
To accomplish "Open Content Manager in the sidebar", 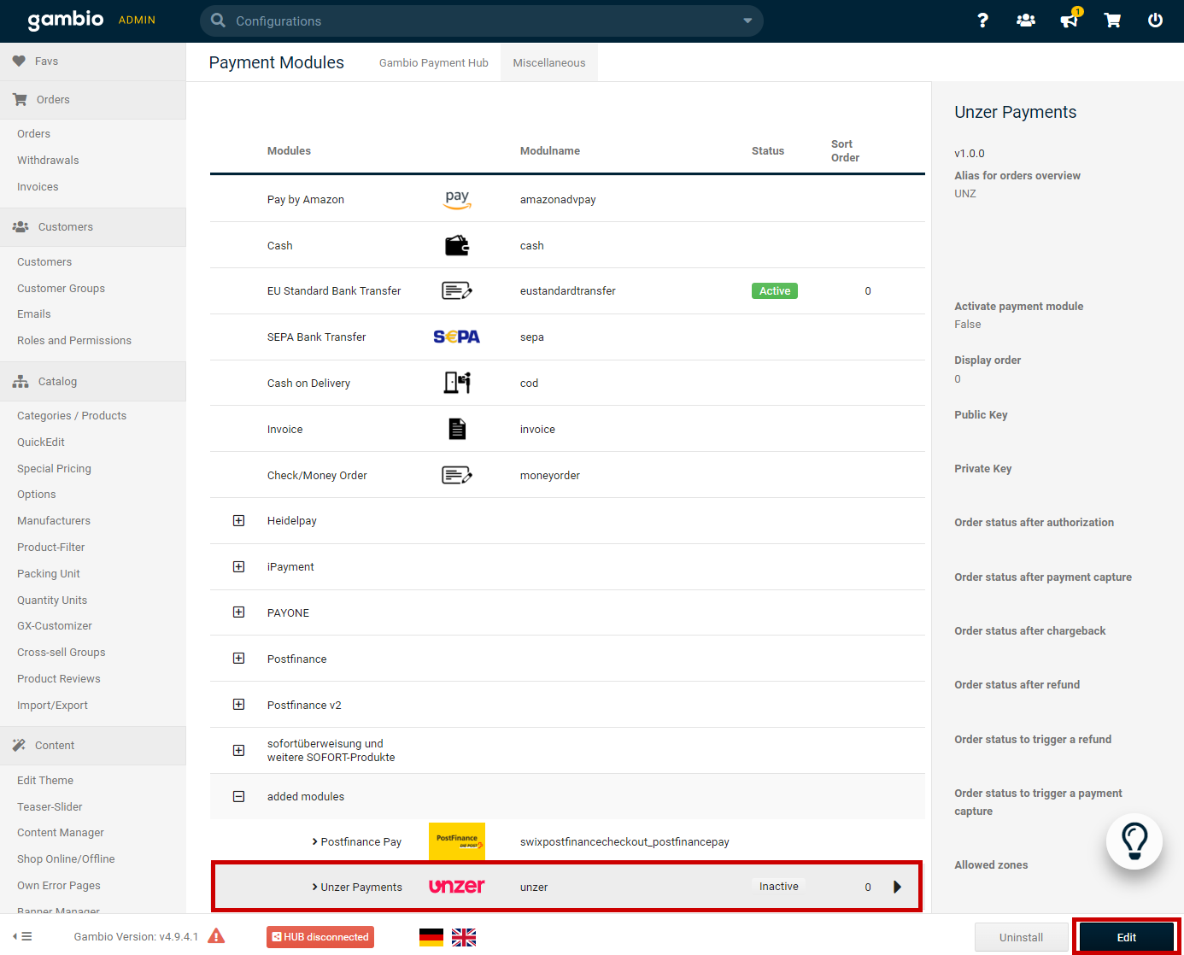I will pos(61,833).
